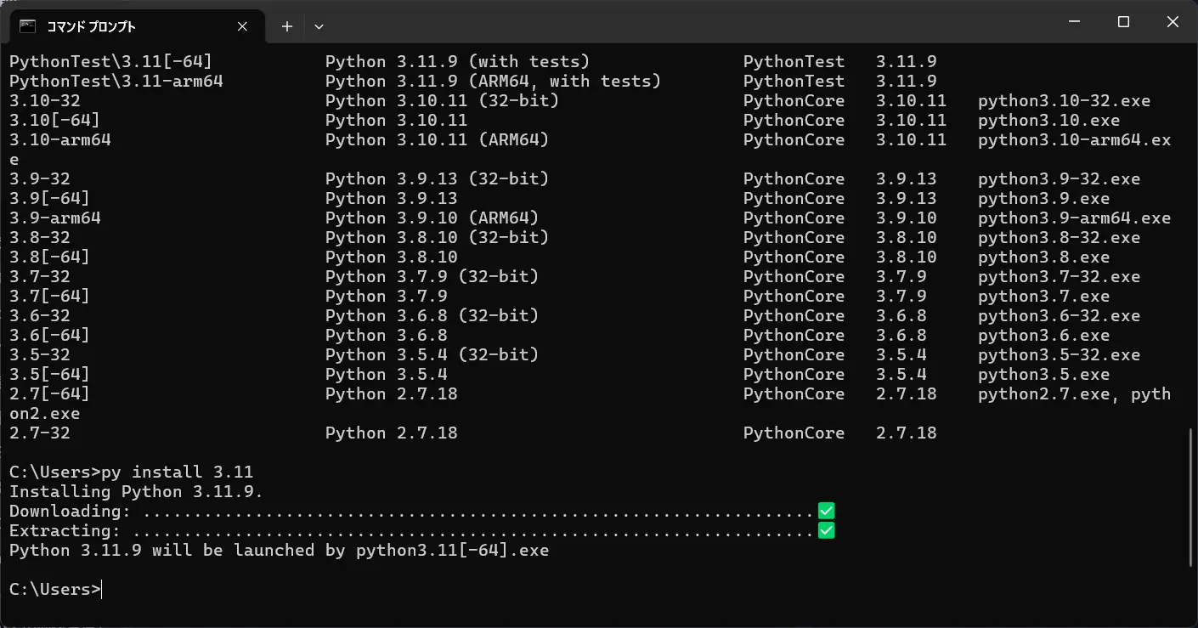Click 'Python 3.9.10 (ARM64)' text
This screenshot has height=628, width=1198.
point(432,218)
